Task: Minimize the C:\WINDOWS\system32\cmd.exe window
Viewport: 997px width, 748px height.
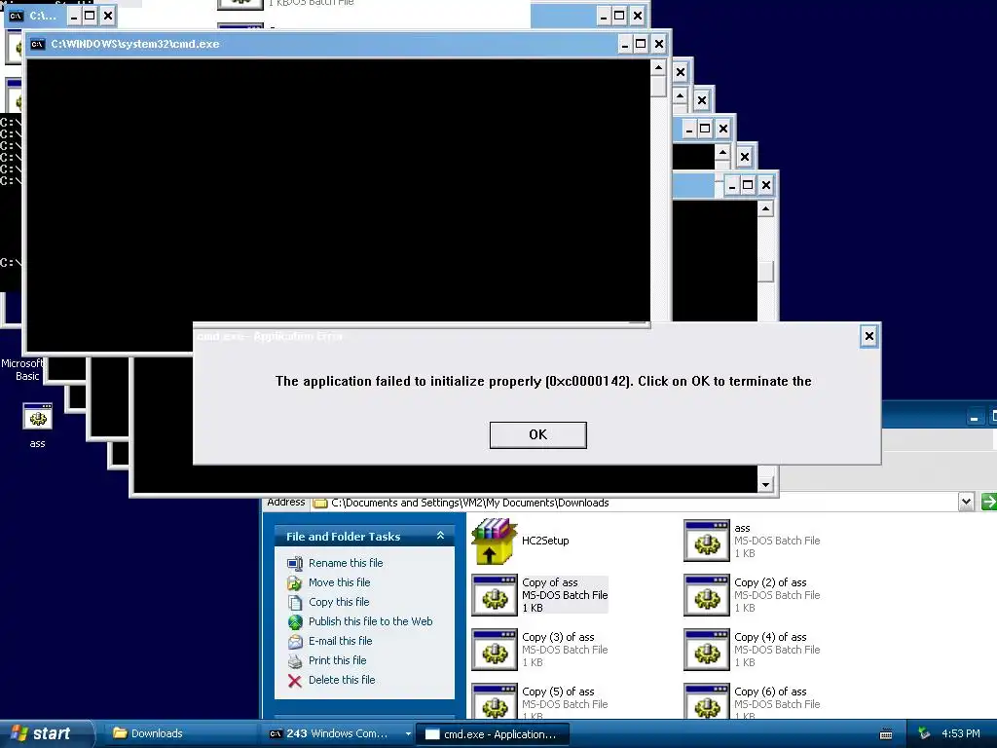Action: point(625,44)
